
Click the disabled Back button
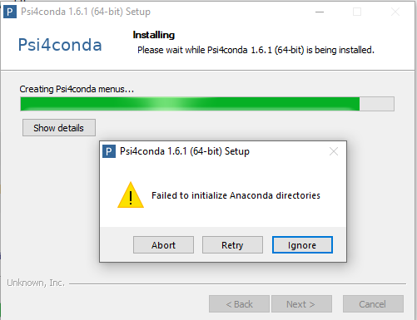point(239,304)
